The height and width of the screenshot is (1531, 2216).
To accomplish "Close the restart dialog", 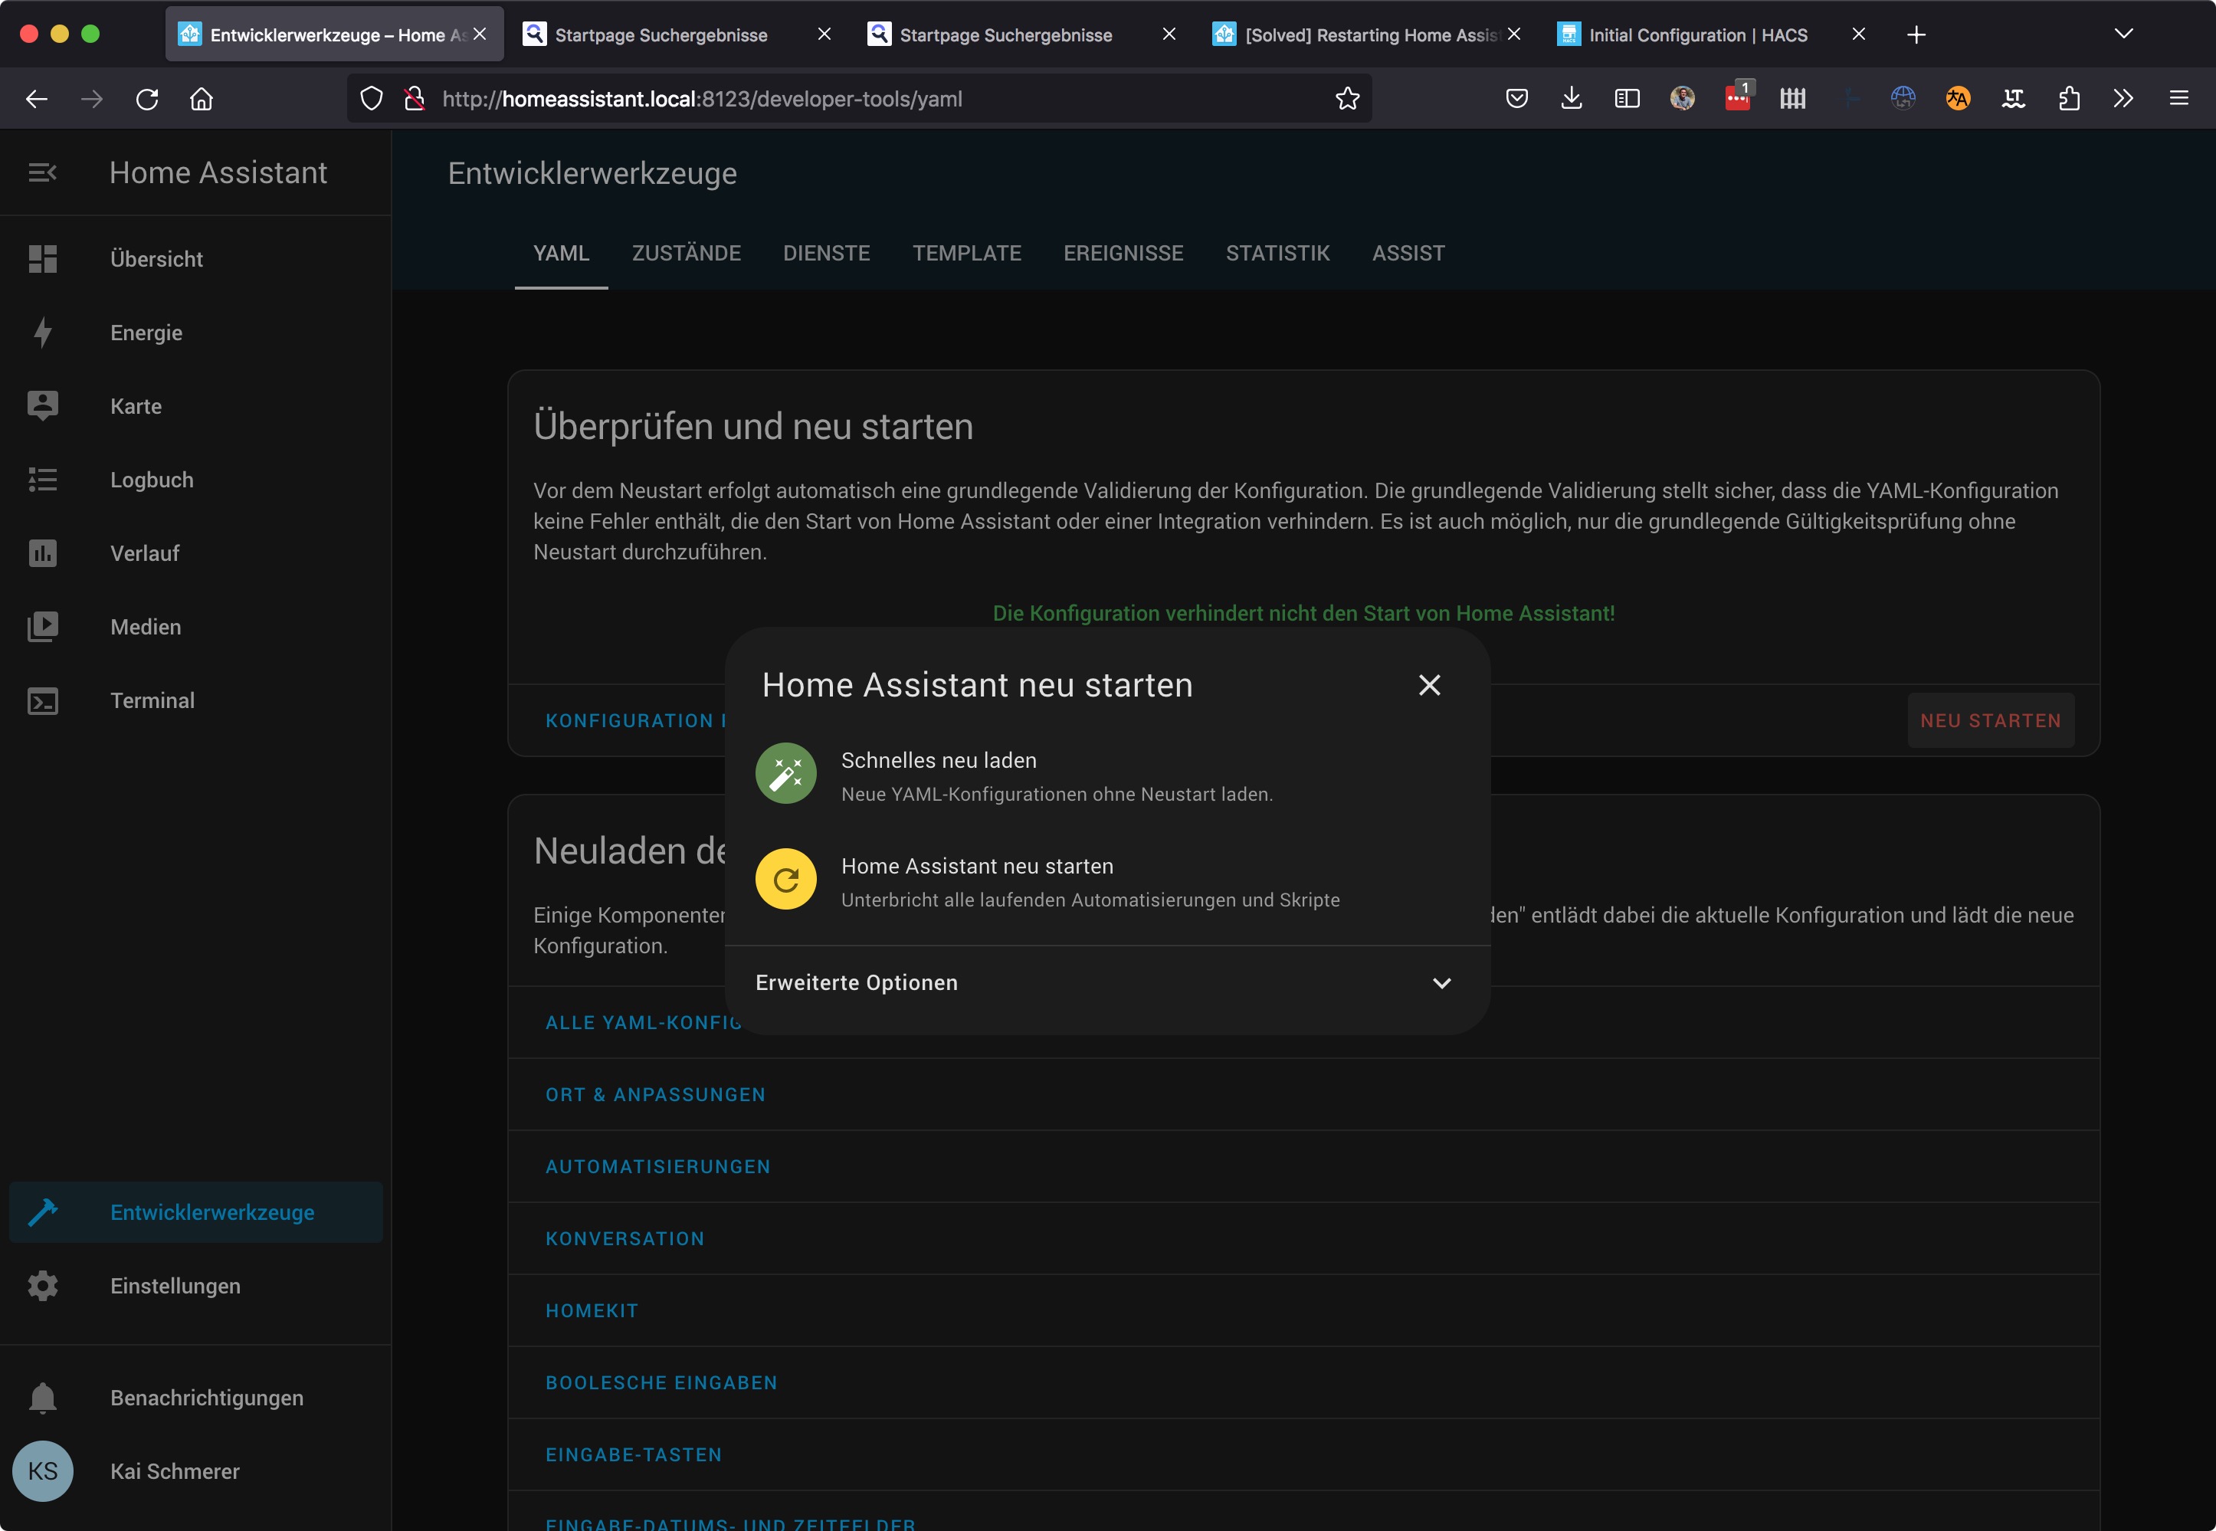I will [1429, 685].
